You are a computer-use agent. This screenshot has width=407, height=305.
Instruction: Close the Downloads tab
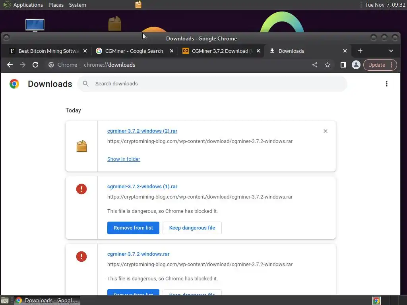click(345, 51)
